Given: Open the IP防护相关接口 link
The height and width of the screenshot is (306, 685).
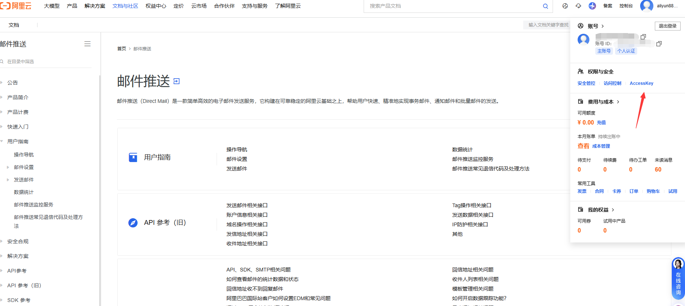Looking at the screenshot, I should coord(470,224).
